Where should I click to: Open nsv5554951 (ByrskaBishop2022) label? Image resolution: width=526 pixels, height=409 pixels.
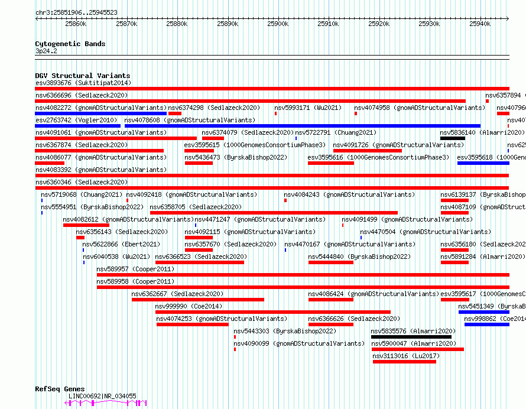click(92, 207)
